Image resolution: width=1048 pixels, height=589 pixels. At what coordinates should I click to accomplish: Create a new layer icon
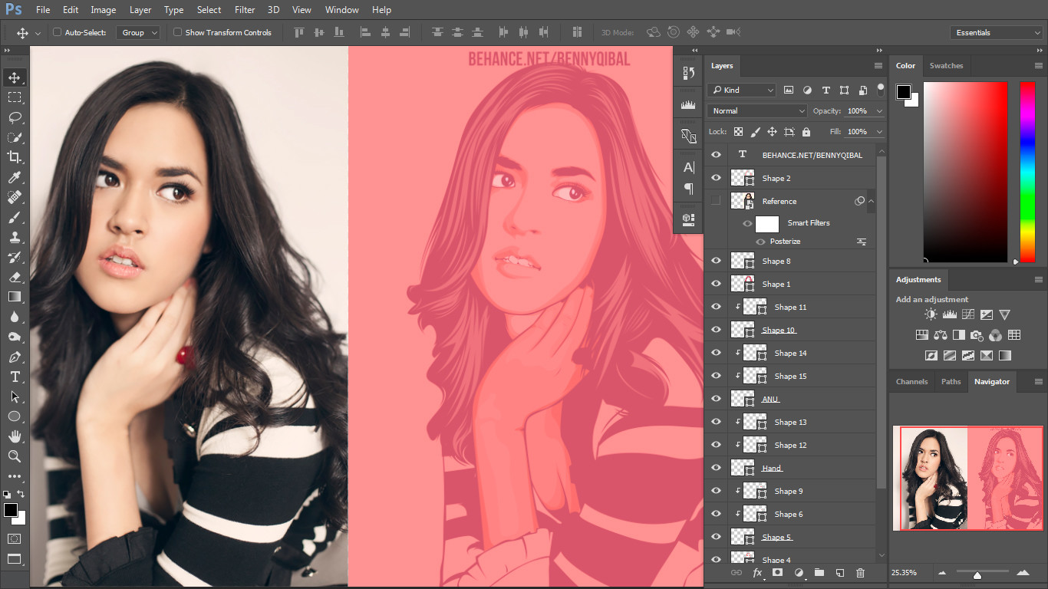point(840,573)
